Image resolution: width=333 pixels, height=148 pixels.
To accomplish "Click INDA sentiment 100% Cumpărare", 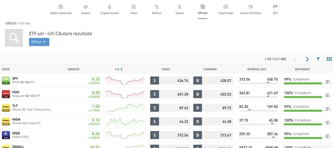I will 298,120.
